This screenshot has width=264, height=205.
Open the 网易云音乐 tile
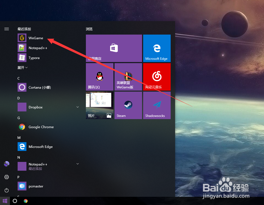[157, 77]
